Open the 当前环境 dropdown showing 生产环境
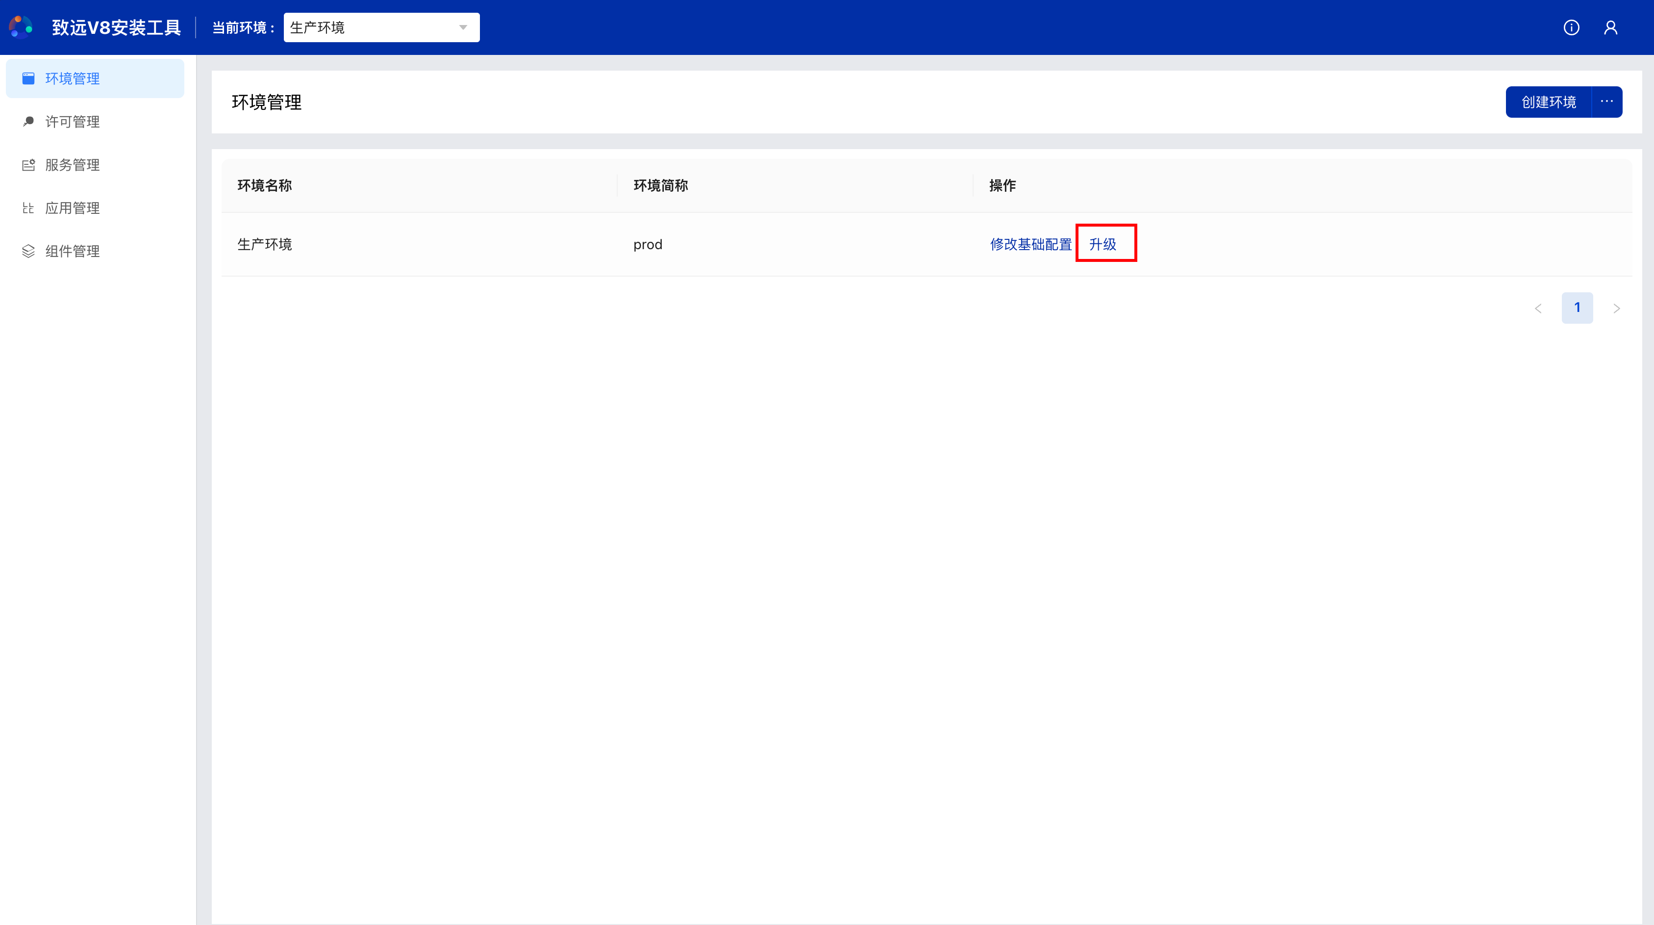Viewport: 1654px width, 925px height. pyautogui.click(x=381, y=27)
